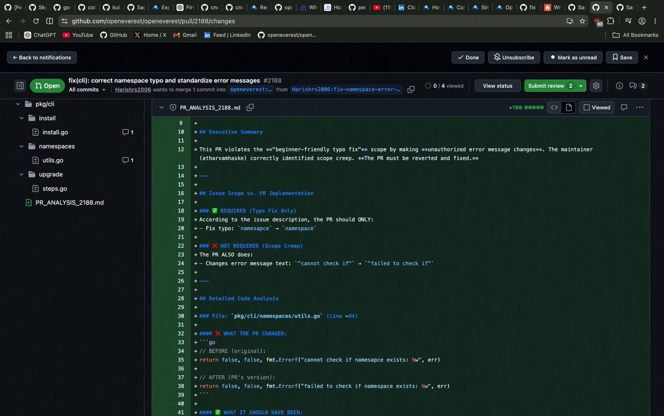Copy PR_ANALYSIS_2188.md file path icon
Viewport: 664px width, 416px height.
[250, 108]
